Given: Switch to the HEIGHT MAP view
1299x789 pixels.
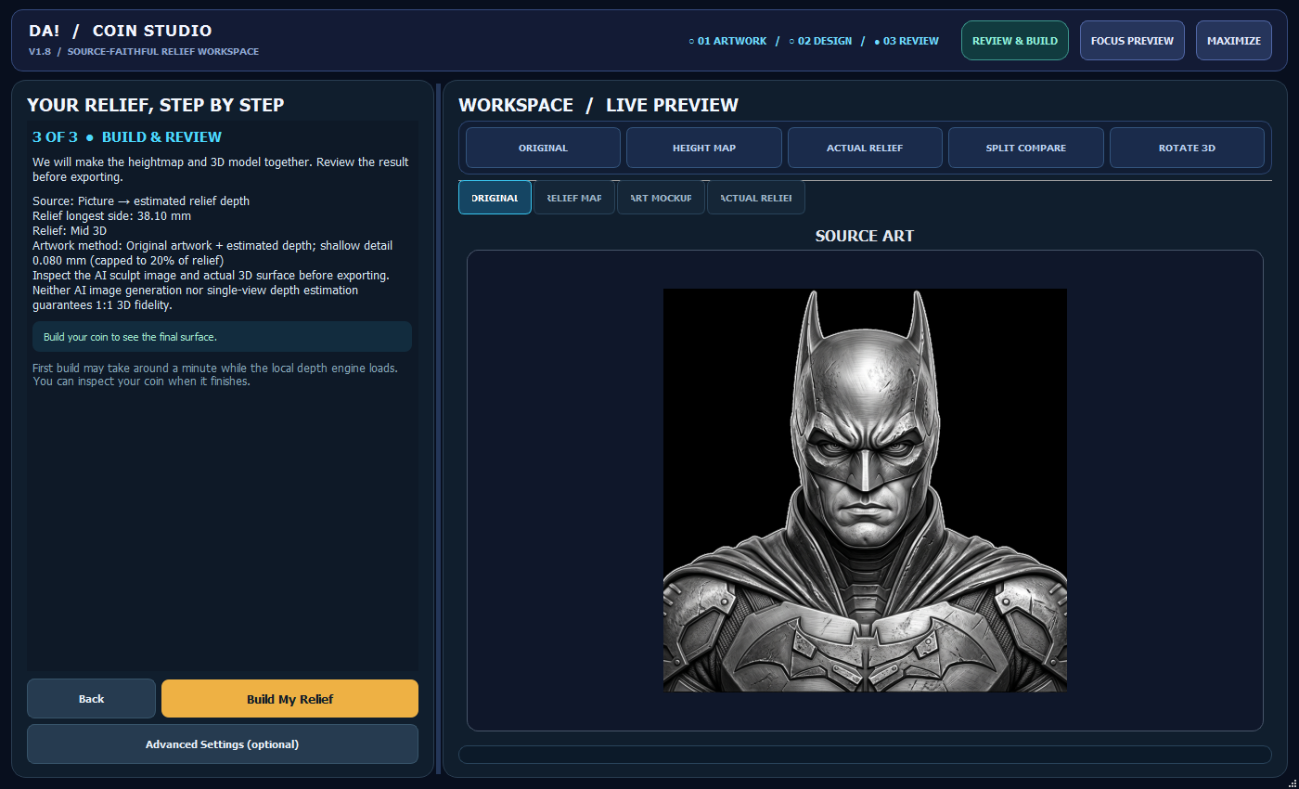Looking at the screenshot, I should coord(704,148).
